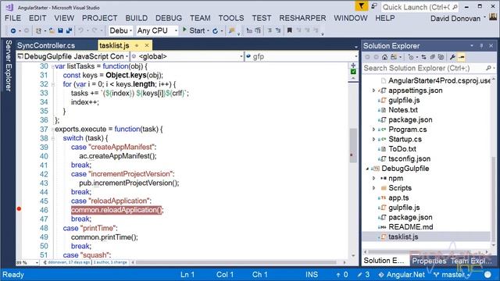
Task: Open the Debug configuration dropdown
Action: [120, 30]
